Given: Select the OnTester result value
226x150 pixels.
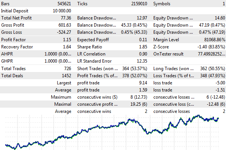Looking at the screenshot, I should (211, 54).
